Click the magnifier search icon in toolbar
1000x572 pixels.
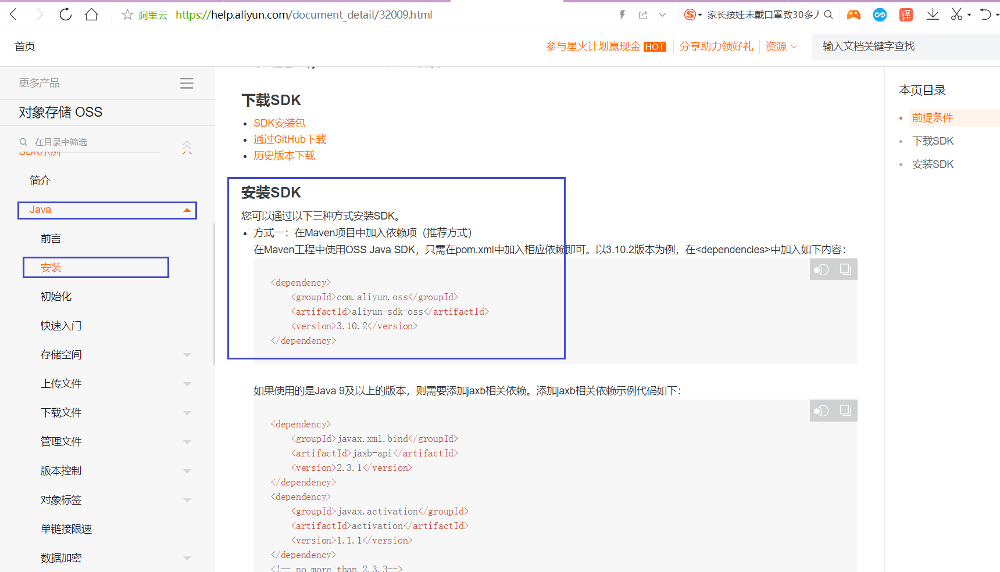[x=828, y=15]
